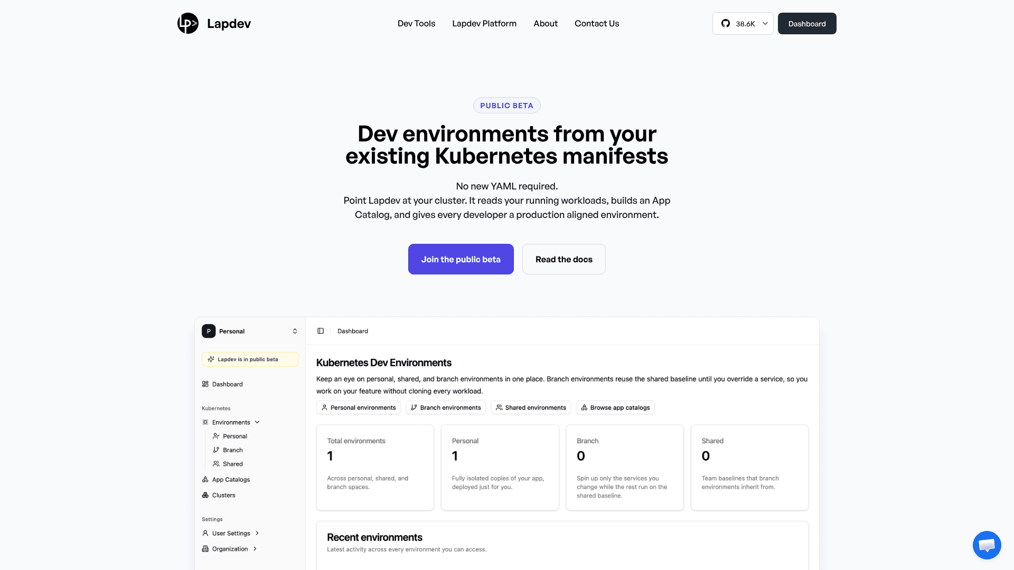Click icon on Personal environments chip
Image resolution: width=1014 pixels, height=570 pixels.
(324, 407)
